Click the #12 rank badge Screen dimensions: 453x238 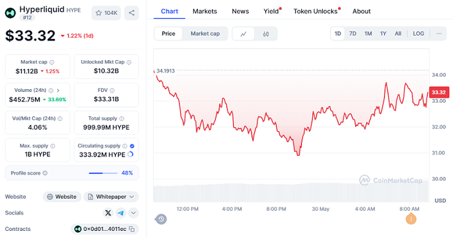[27, 17]
